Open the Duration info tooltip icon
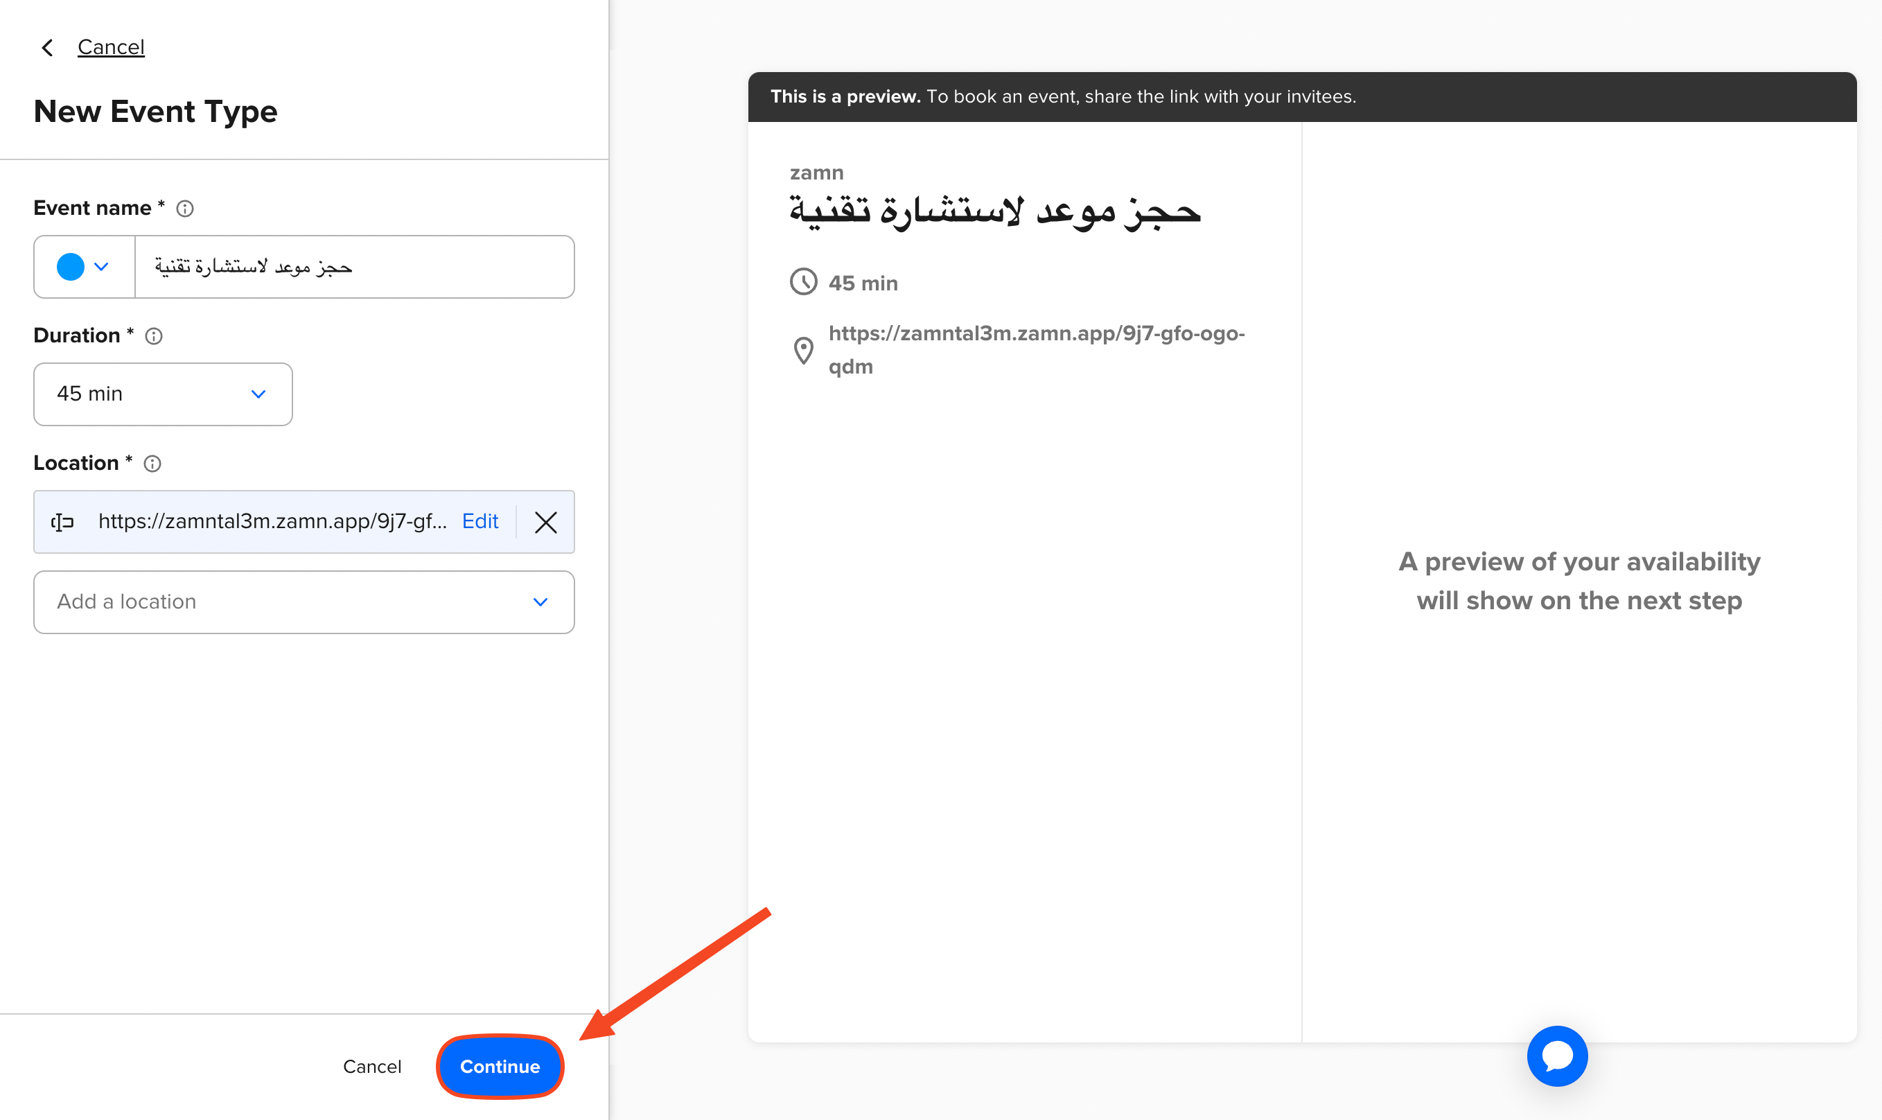The height and width of the screenshot is (1120, 1882). pos(154,336)
